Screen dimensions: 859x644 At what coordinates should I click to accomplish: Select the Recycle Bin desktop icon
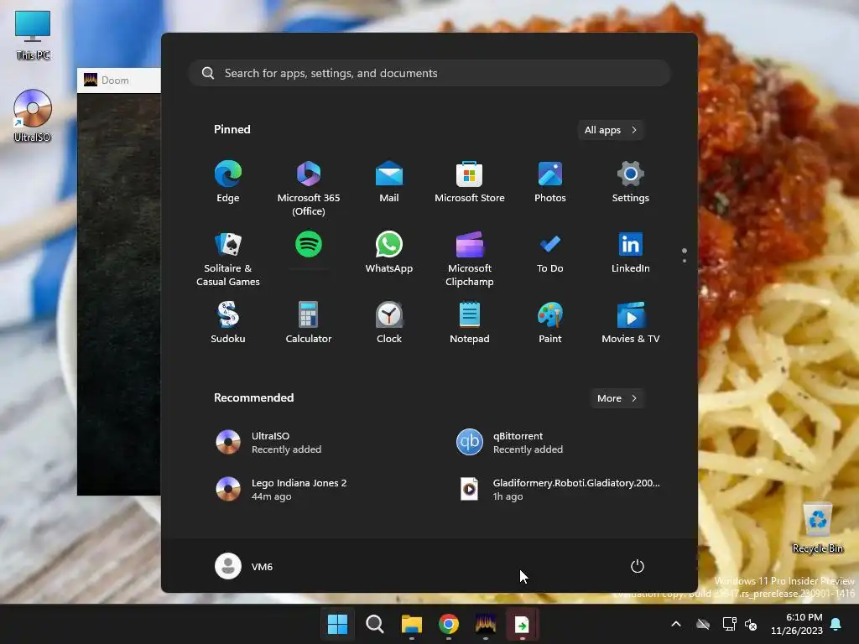point(817,527)
